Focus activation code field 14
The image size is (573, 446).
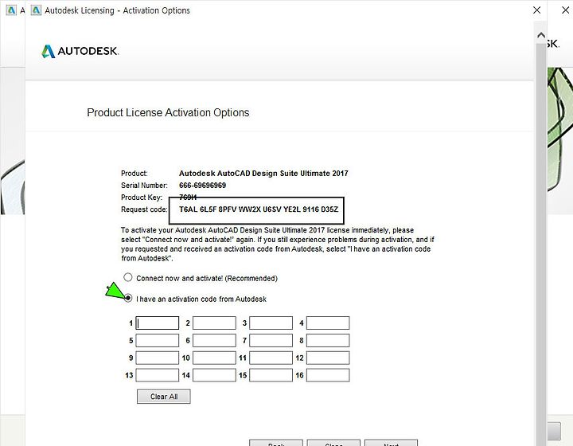click(x=214, y=375)
